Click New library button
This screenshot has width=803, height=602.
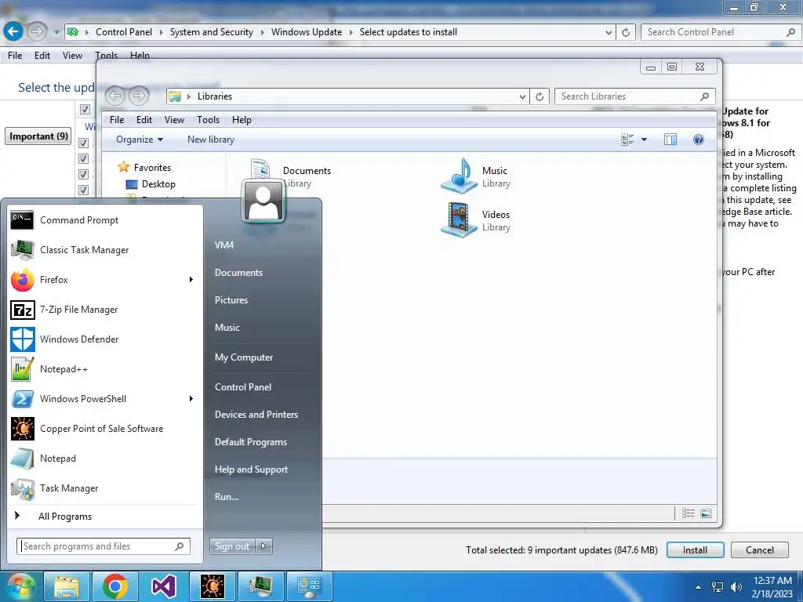(210, 140)
